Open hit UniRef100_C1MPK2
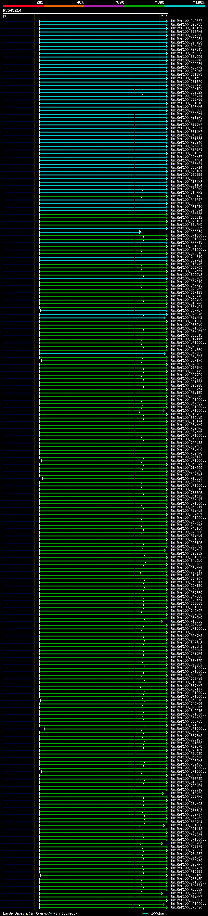Screen dimensions: 208x916 [x=186, y=192]
